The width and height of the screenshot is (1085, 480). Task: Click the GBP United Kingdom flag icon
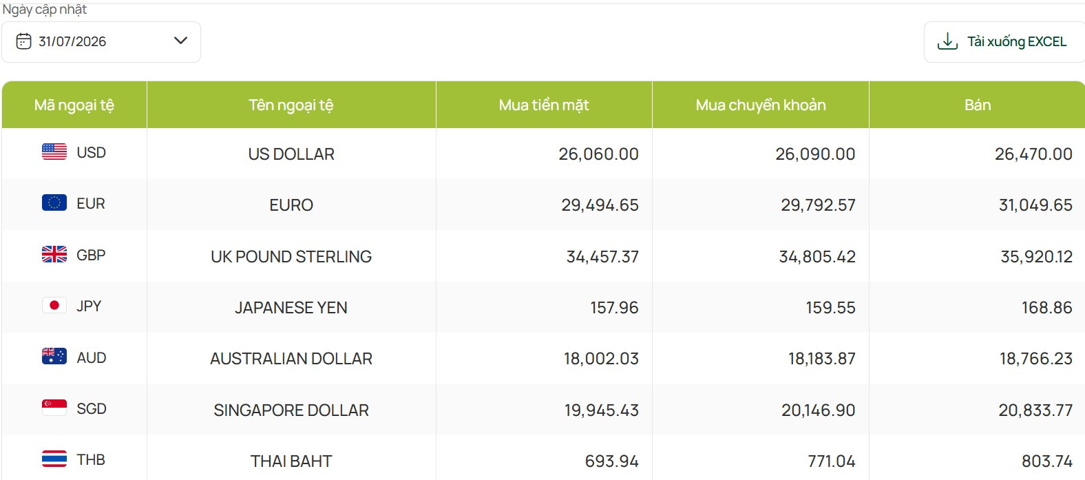coord(54,254)
